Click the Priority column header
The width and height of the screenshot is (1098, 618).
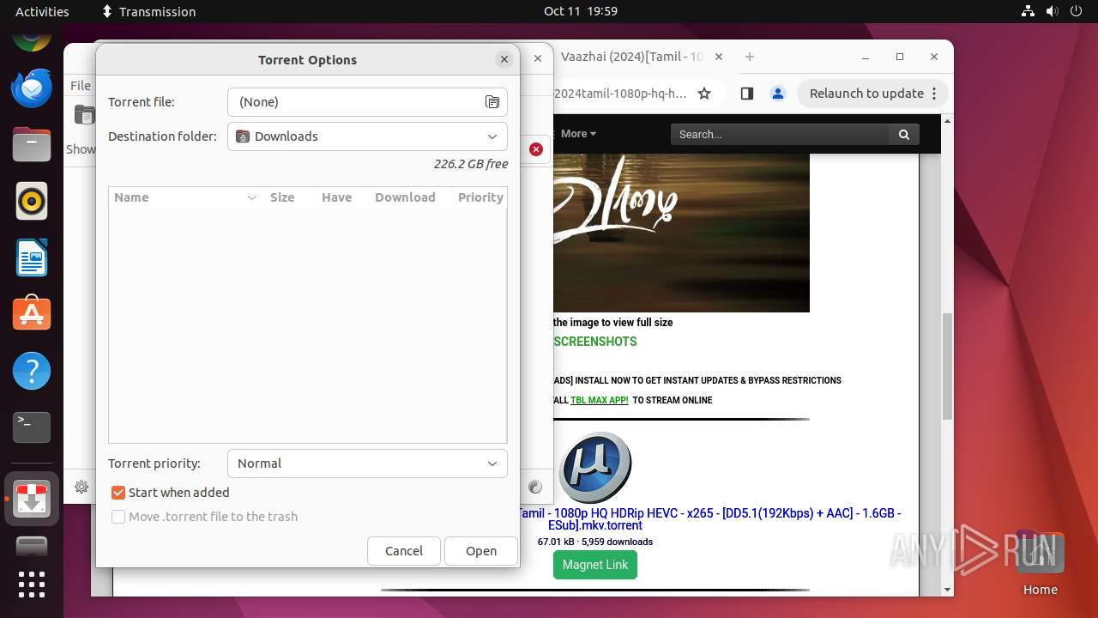tap(480, 197)
